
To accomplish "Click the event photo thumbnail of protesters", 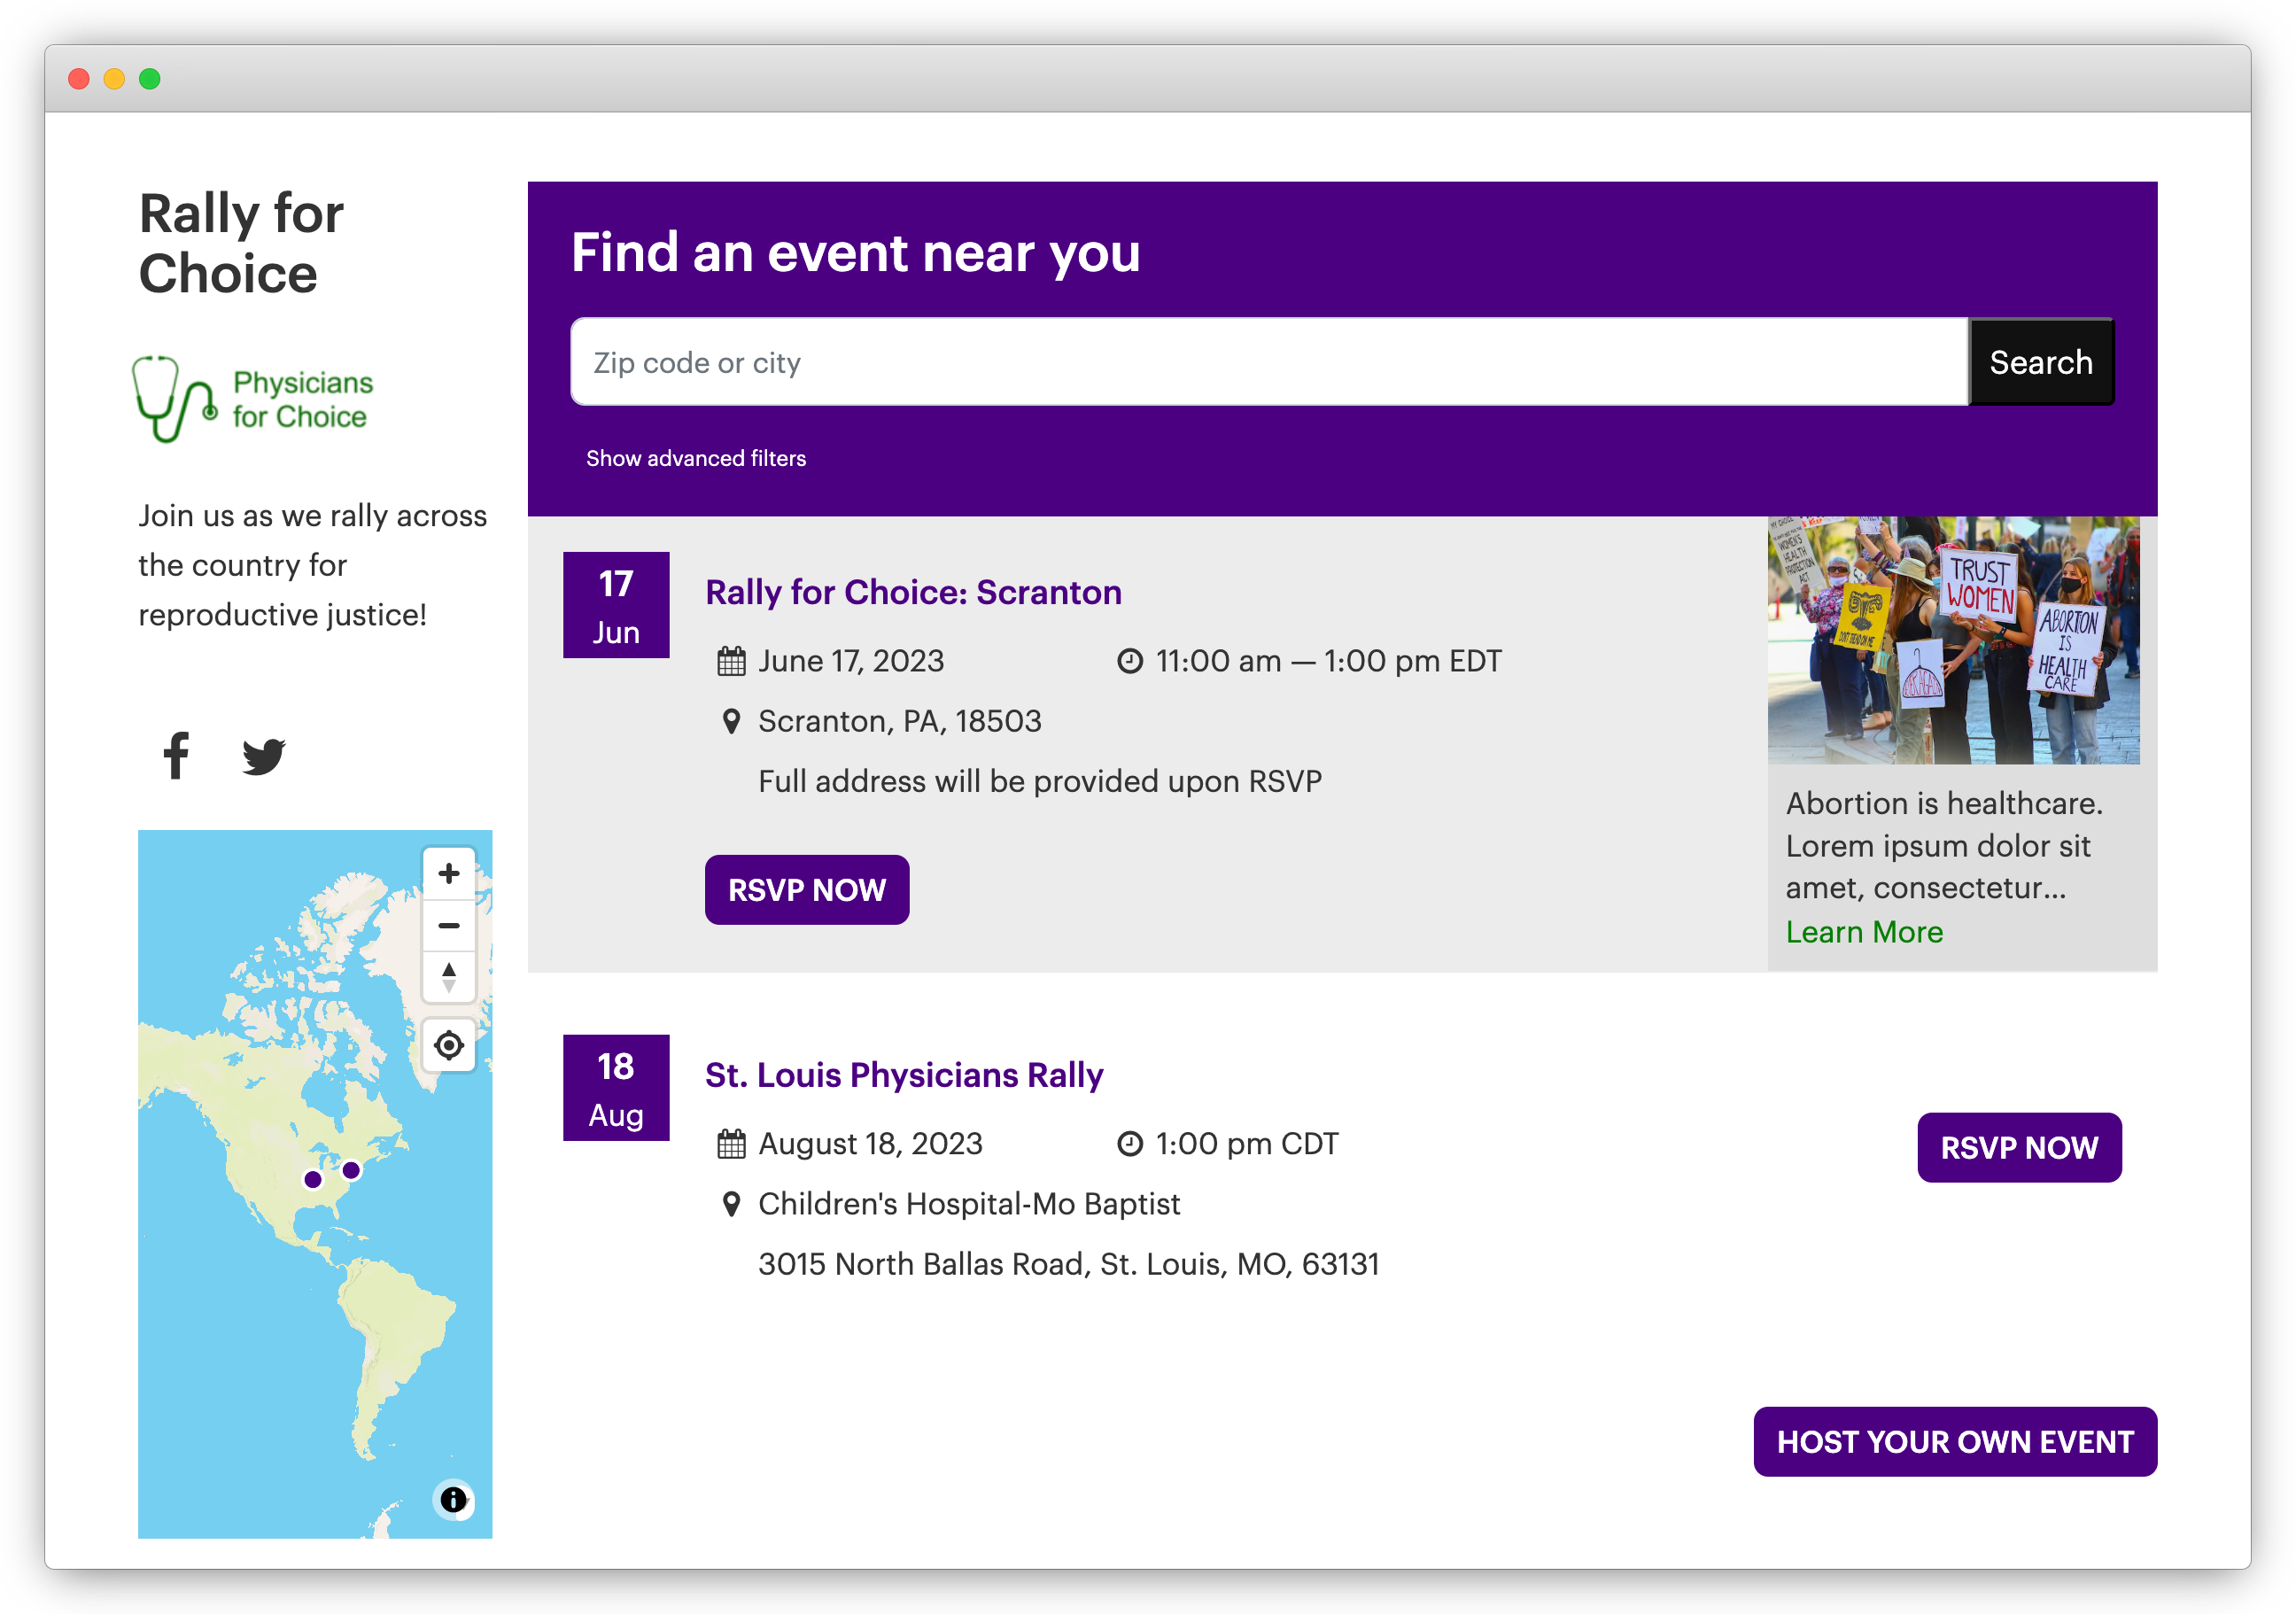I will (x=1955, y=640).
